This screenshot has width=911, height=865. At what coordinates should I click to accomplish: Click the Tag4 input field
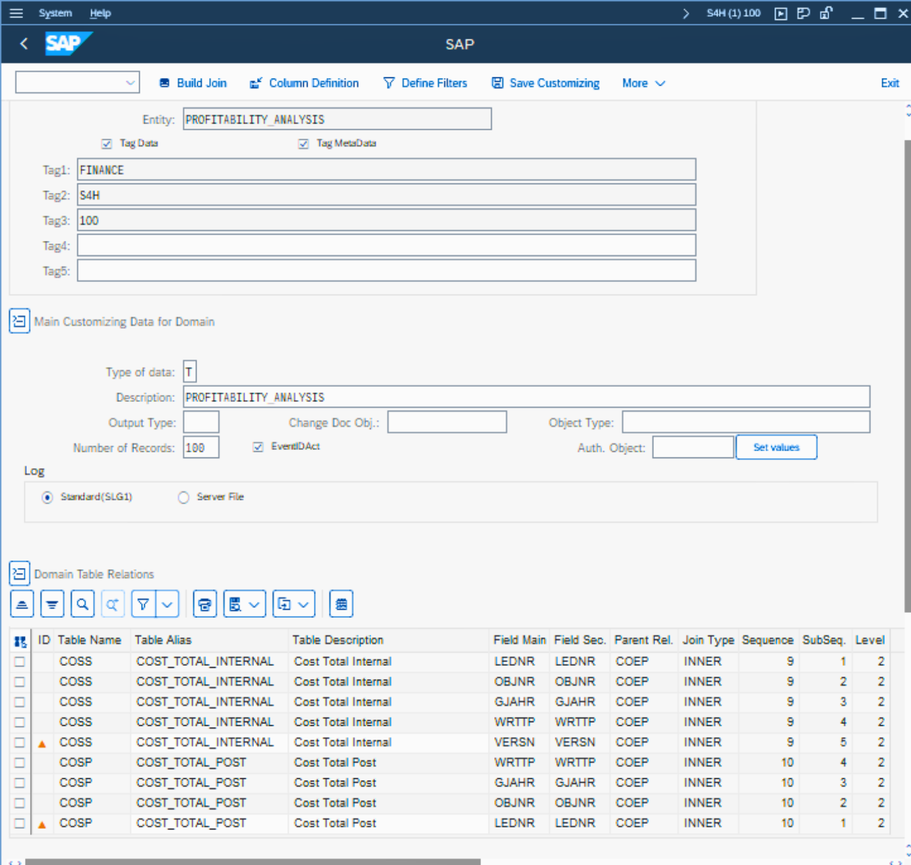click(x=386, y=246)
